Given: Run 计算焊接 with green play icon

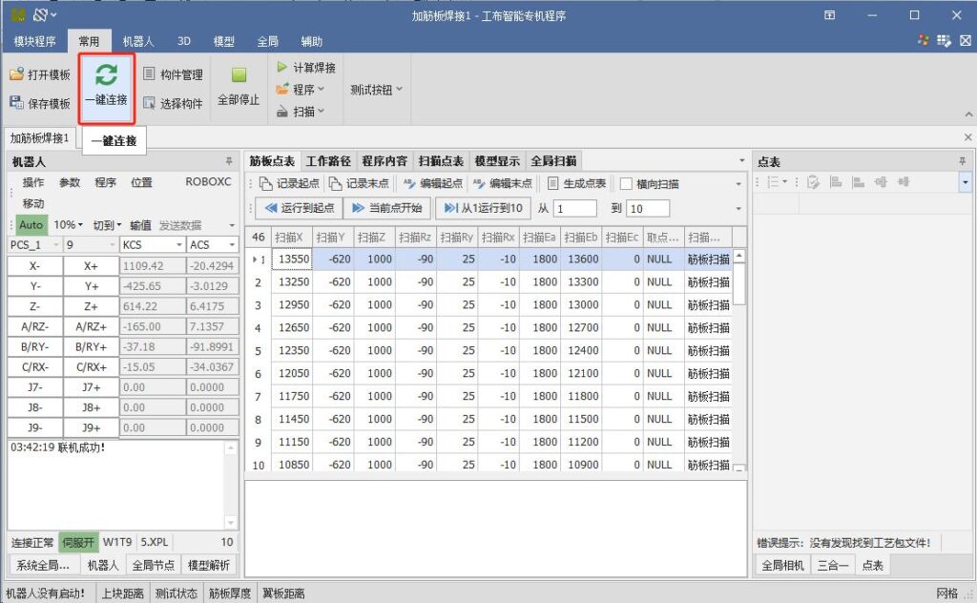Looking at the screenshot, I should point(282,68).
